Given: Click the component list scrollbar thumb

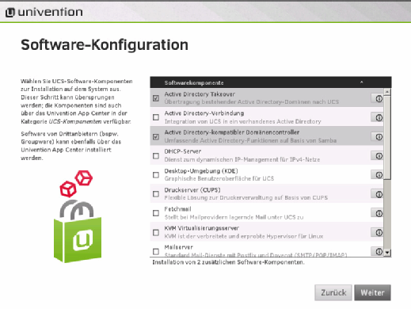Looking at the screenshot, I should click(x=387, y=137).
